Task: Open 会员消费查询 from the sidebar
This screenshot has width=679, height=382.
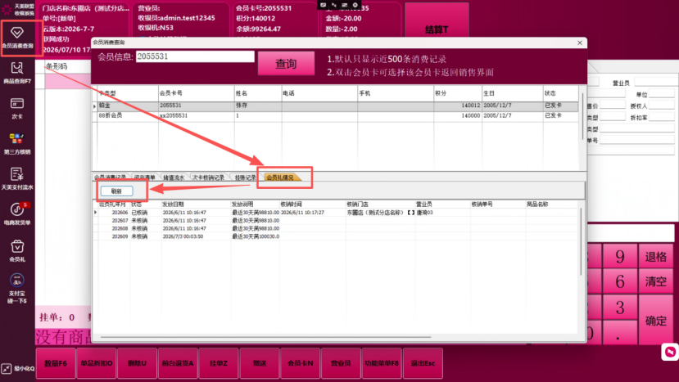Action: coord(17,38)
